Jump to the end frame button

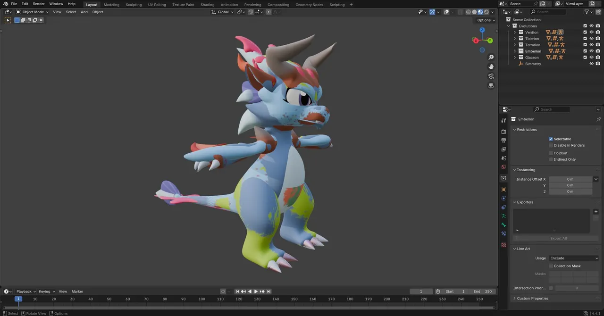(268, 291)
